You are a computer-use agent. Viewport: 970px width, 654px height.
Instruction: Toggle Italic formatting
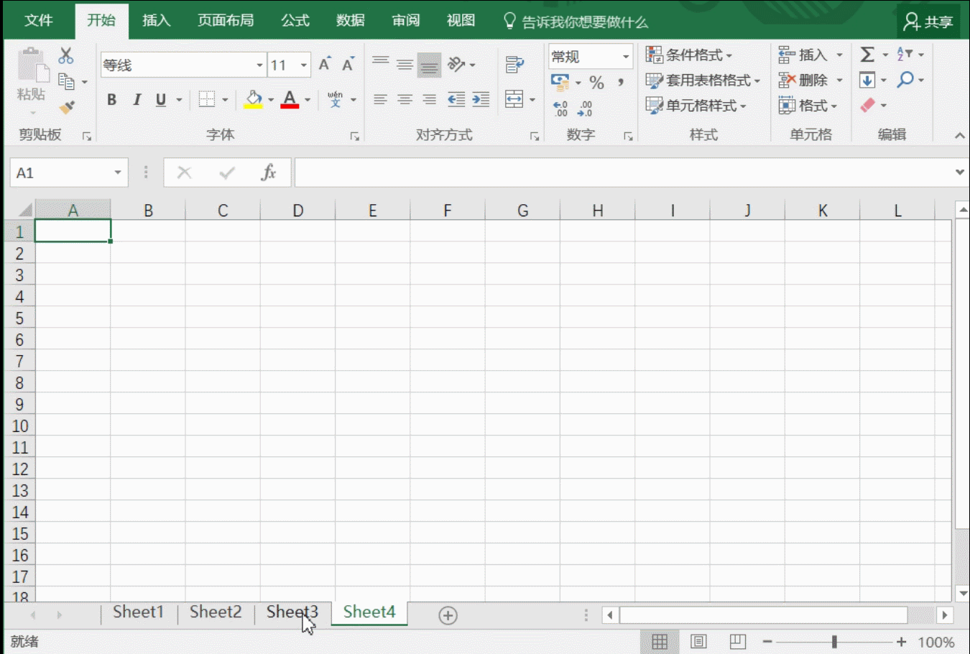(x=137, y=100)
